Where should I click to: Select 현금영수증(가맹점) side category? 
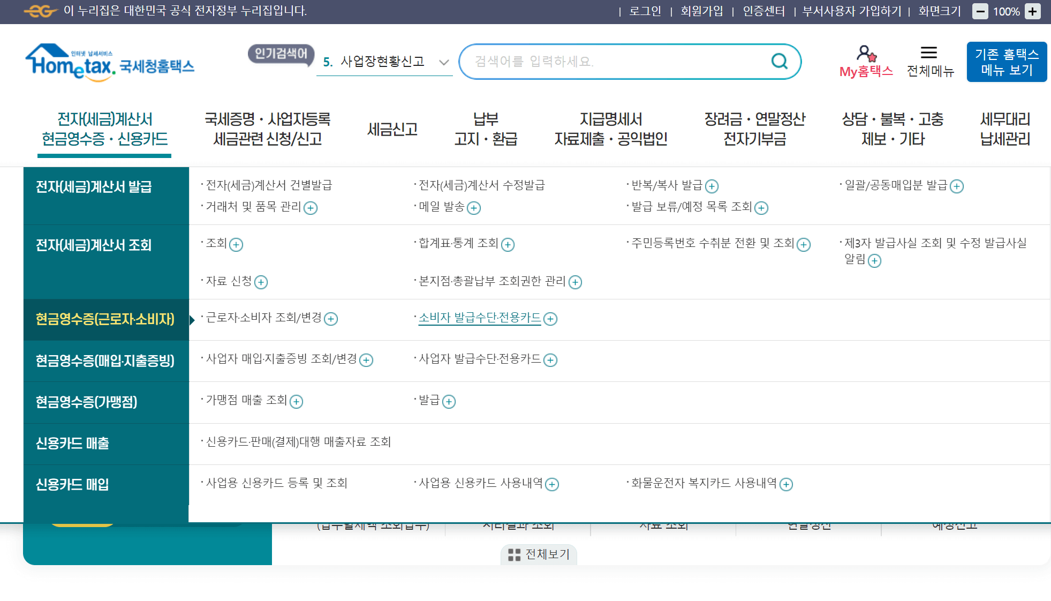[87, 402]
